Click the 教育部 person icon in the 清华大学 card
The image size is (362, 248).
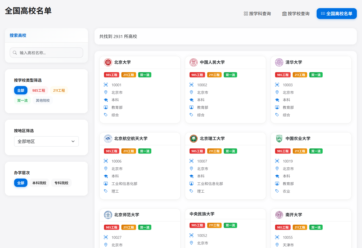point(277,107)
